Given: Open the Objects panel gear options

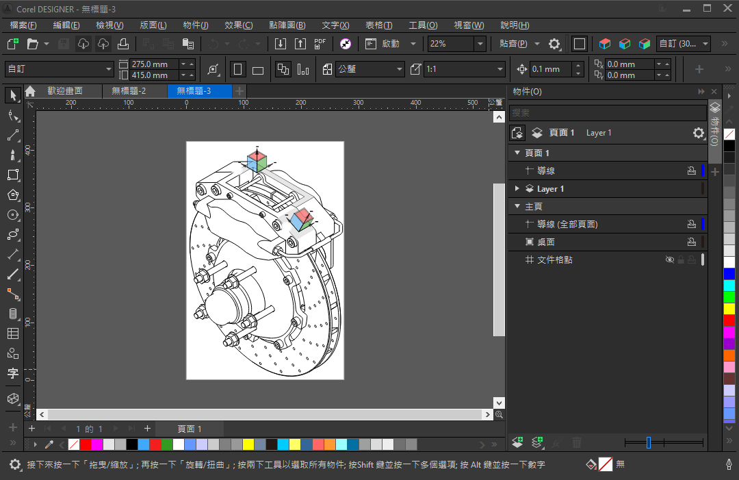Looking at the screenshot, I should [698, 133].
